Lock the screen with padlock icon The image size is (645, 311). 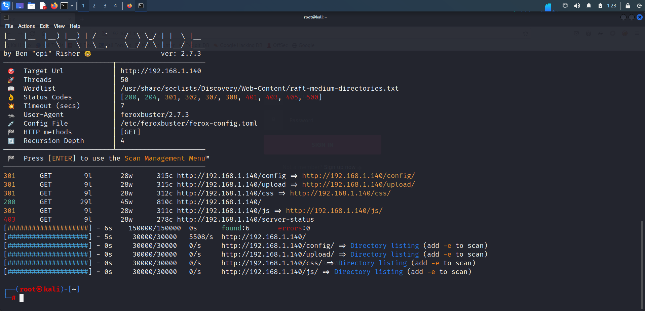pyautogui.click(x=628, y=6)
